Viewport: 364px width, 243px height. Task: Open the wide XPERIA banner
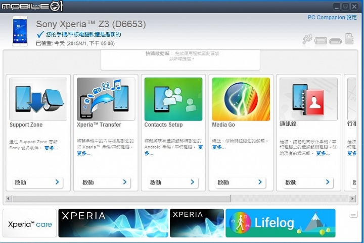113,223
